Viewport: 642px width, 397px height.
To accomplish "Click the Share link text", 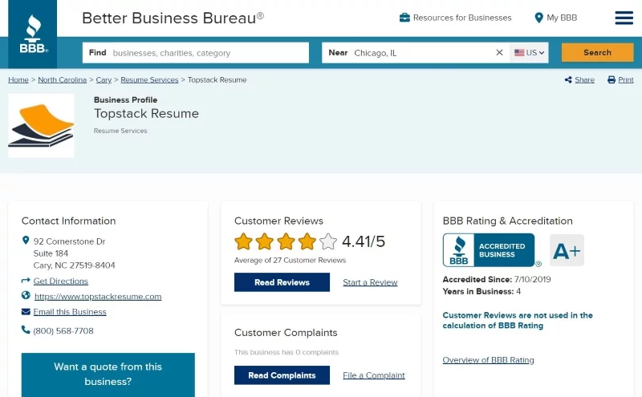I will 585,80.
